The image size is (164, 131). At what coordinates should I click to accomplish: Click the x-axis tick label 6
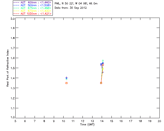click(x=25, y=121)
